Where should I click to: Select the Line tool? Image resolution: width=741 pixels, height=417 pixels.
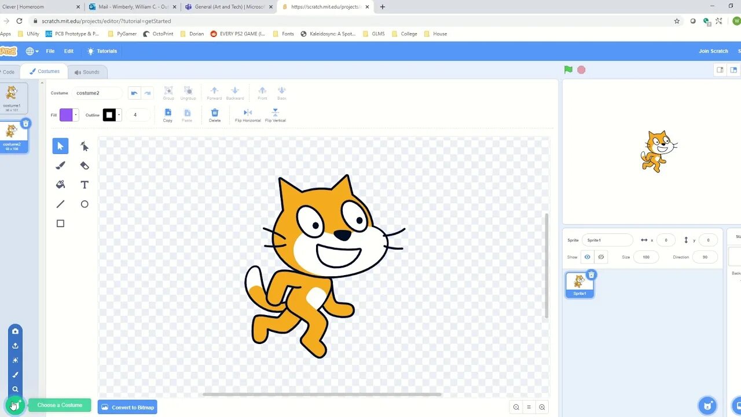[x=60, y=204]
